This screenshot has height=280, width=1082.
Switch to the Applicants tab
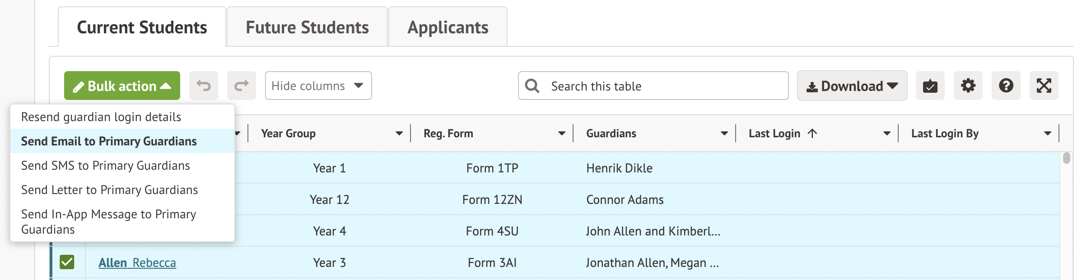(x=448, y=27)
